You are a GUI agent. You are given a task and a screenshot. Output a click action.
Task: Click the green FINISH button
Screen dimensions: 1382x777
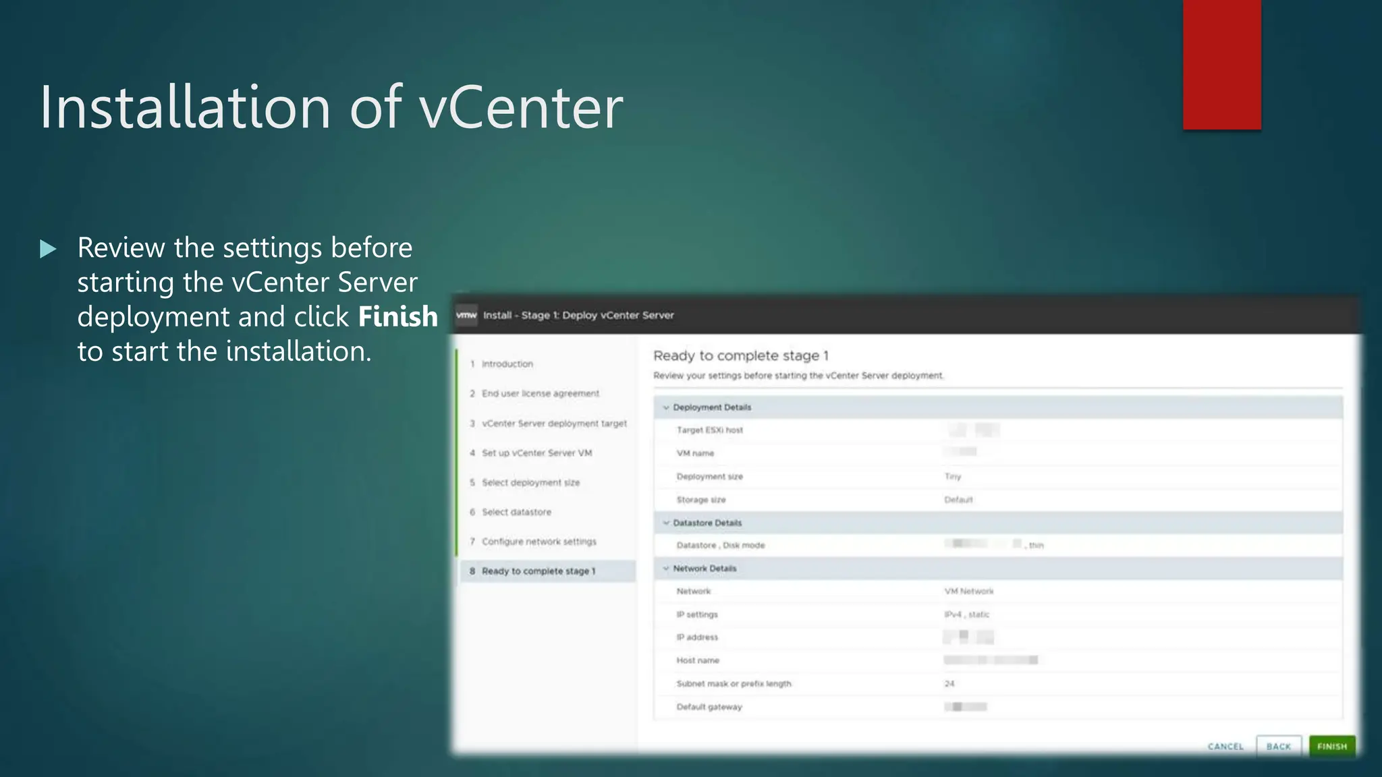(1331, 746)
